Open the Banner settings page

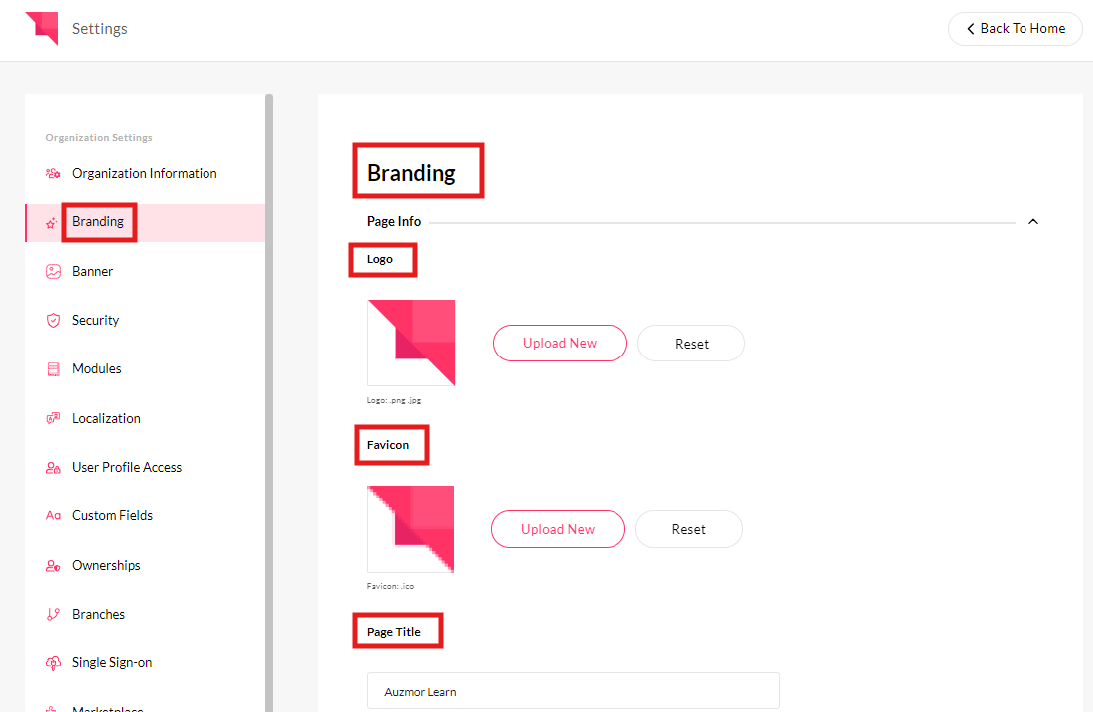click(145, 271)
